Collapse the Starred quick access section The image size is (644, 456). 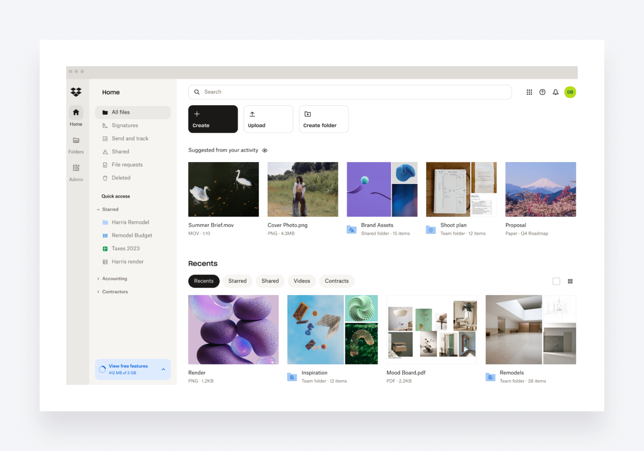(98, 209)
